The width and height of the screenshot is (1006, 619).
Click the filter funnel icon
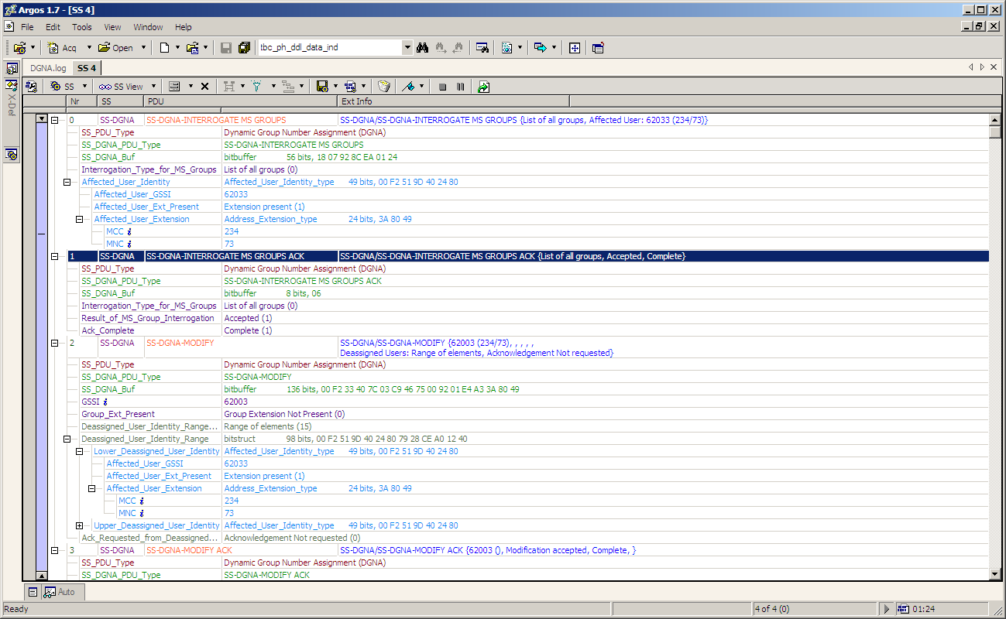256,87
